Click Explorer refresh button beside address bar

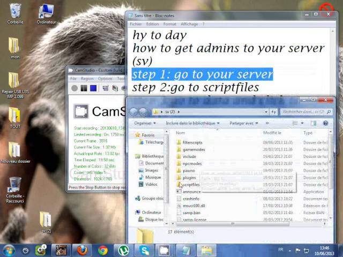click(x=273, y=112)
